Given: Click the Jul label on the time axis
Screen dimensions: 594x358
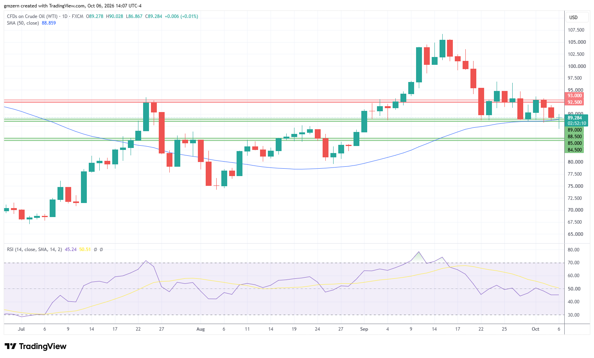Looking at the screenshot, I should click(x=21, y=329).
